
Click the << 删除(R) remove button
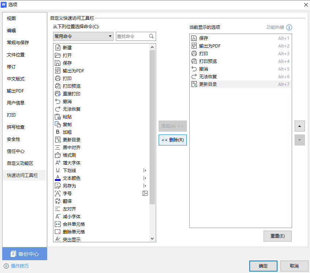(172, 140)
